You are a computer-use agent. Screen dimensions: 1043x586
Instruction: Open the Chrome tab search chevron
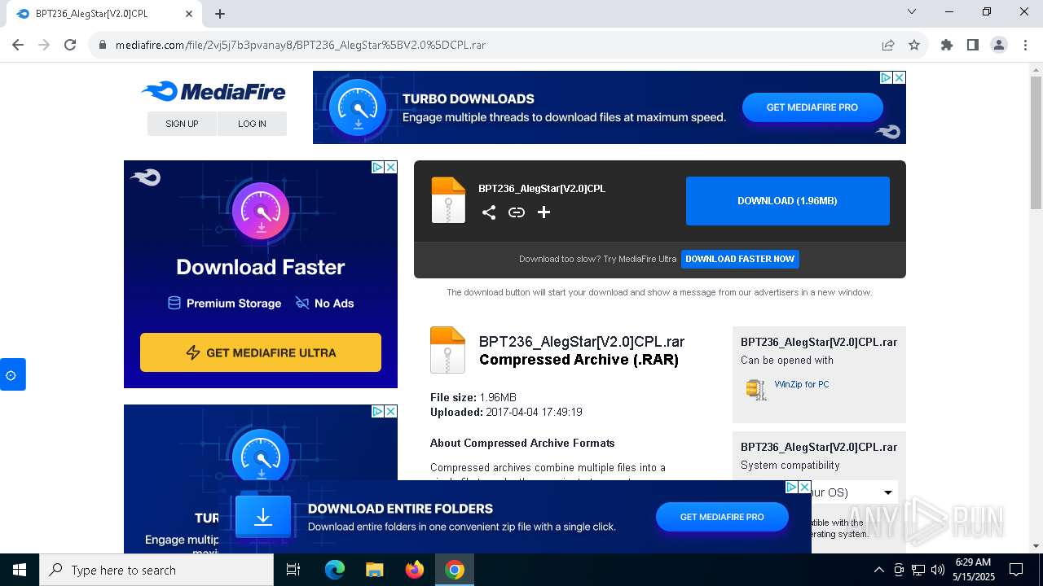point(912,12)
